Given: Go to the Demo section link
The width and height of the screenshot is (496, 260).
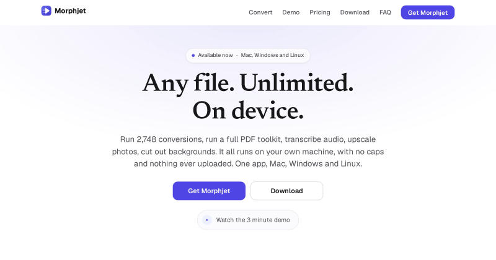Looking at the screenshot, I should pyautogui.click(x=291, y=12).
